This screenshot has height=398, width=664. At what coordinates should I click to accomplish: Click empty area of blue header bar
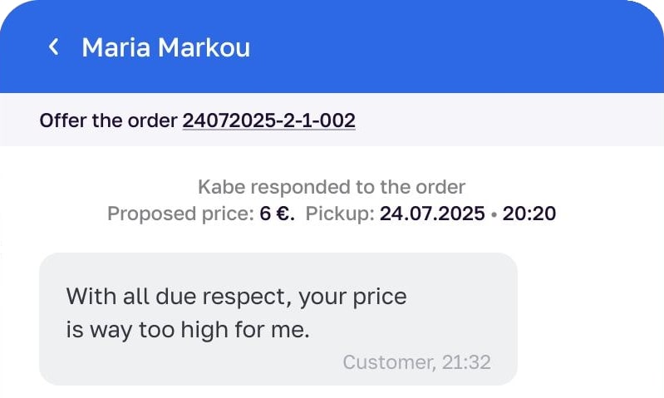457,47
